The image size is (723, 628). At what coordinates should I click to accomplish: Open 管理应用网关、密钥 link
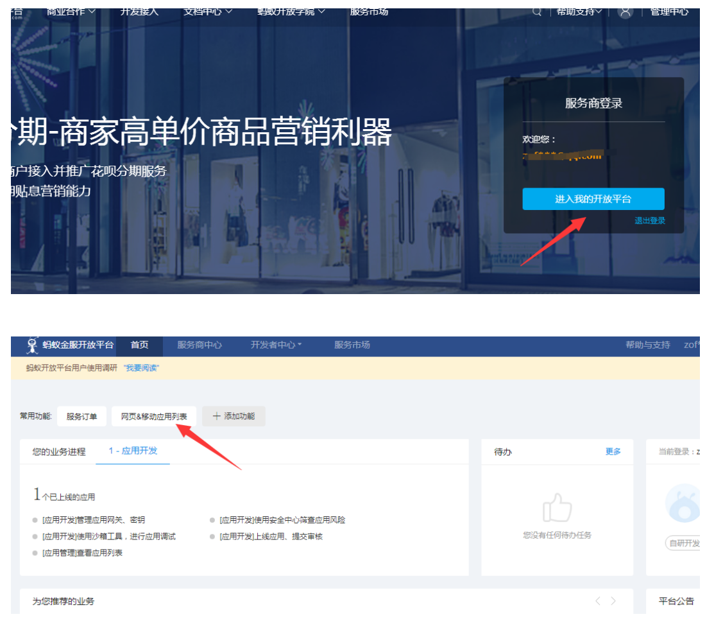tap(94, 520)
